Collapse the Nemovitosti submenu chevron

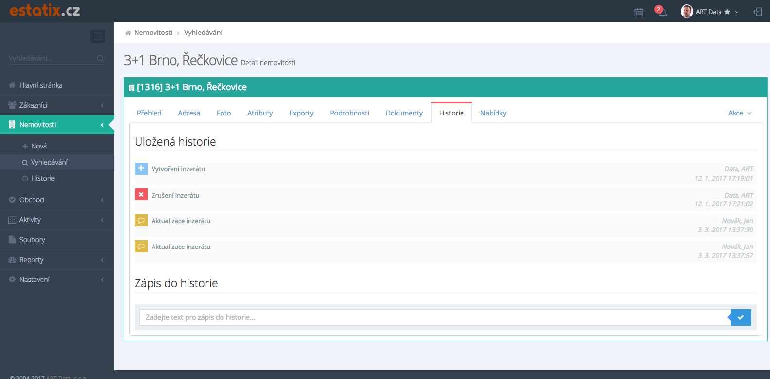point(102,125)
